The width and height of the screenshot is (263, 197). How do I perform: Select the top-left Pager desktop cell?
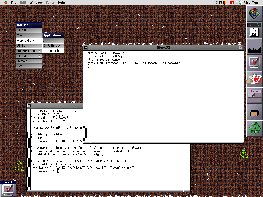(251, 95)
